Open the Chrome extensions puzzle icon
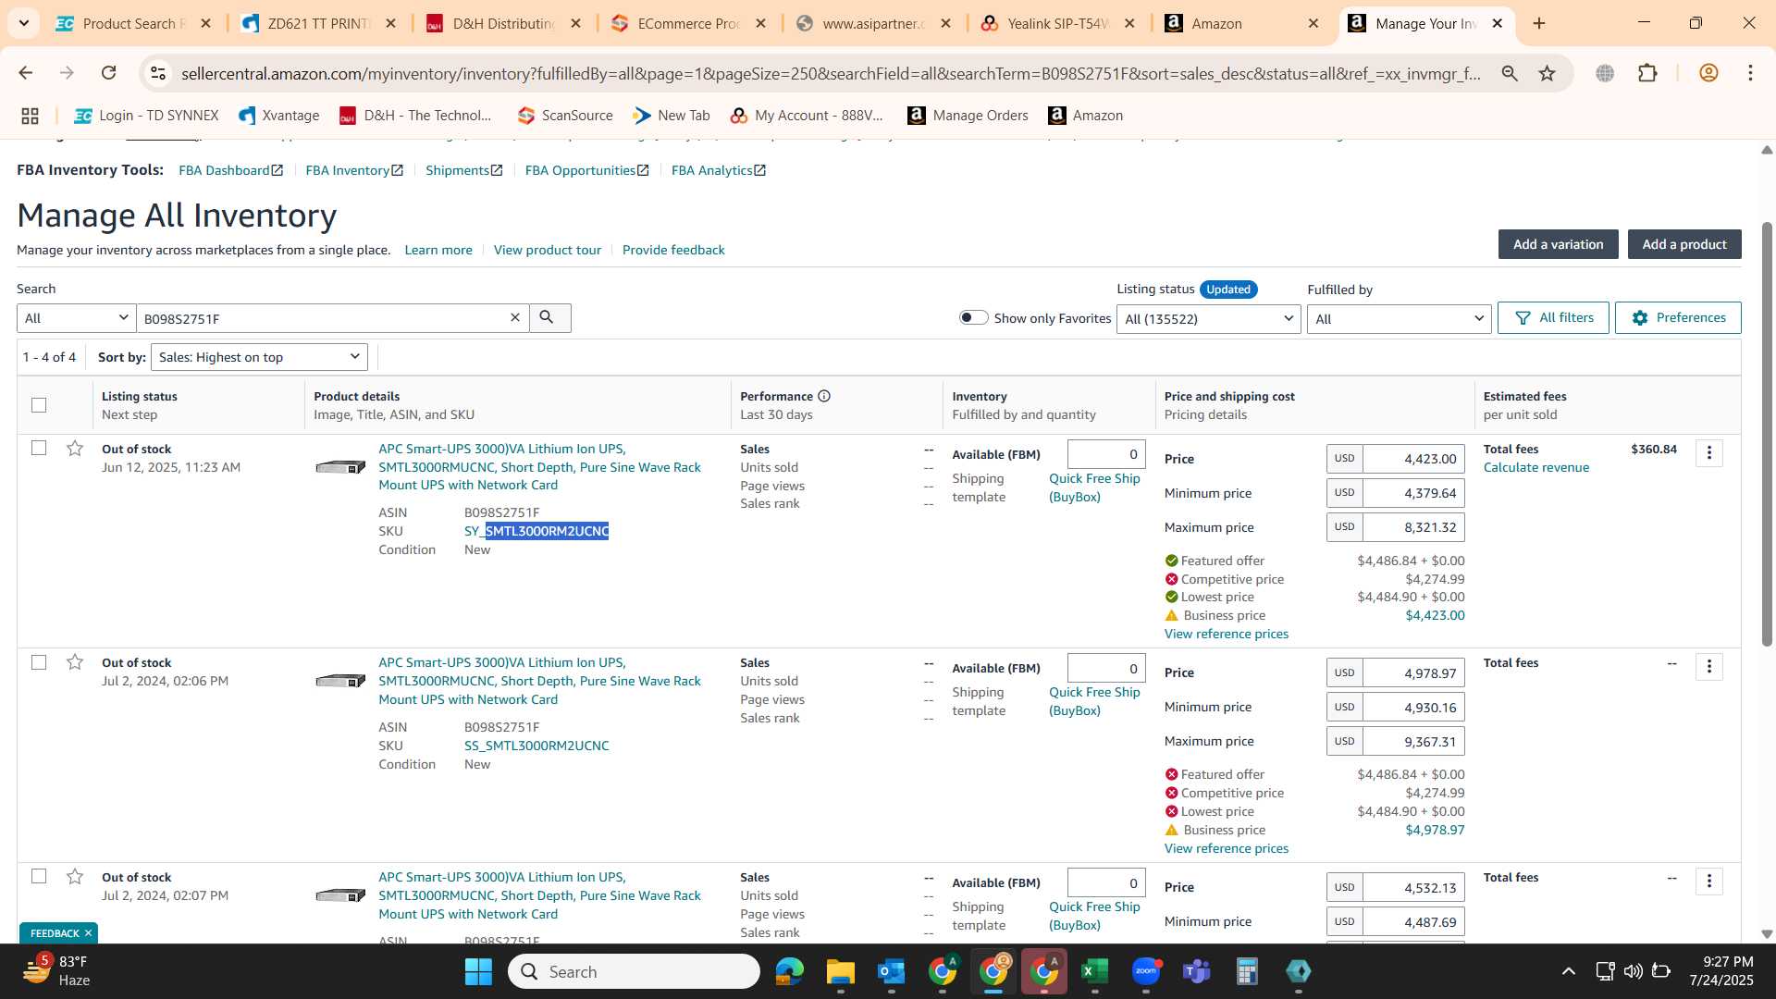1776x999 pixels. 1647,73
